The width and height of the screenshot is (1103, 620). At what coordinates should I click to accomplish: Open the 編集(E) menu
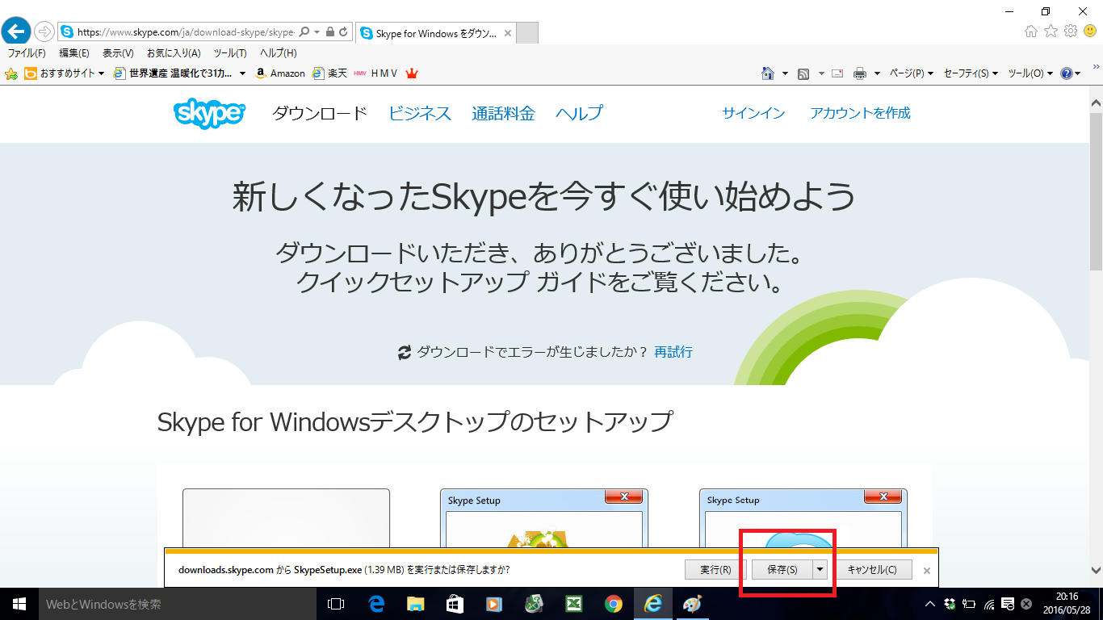(74, 53)
